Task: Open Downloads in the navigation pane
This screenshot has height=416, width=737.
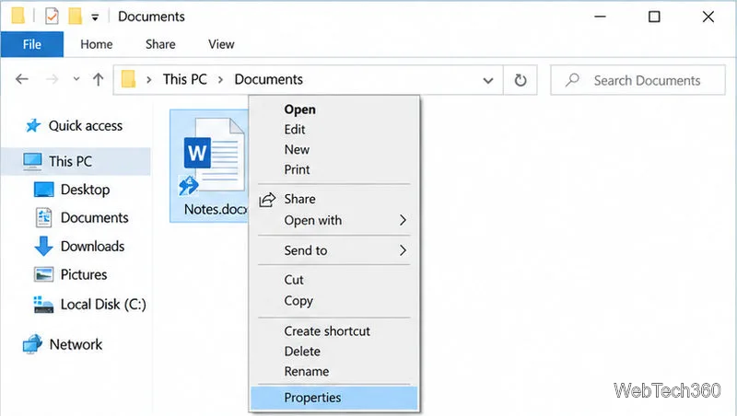Action: point(93,246)
